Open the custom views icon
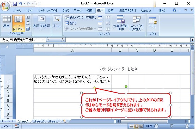Screen dimensions: 195x129 [x=28, y=23]
